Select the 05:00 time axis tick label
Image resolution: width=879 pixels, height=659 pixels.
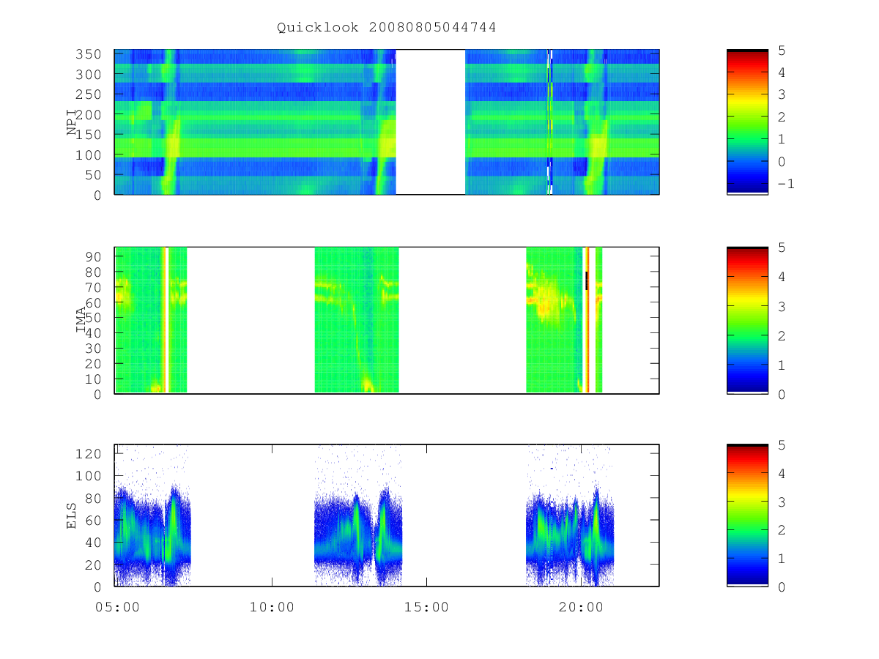point(117,607)
